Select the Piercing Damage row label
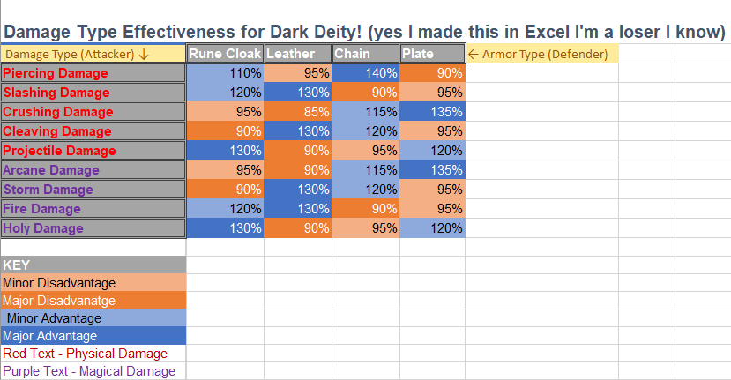Viewport: 731px width, 380px height. [93, 73]
